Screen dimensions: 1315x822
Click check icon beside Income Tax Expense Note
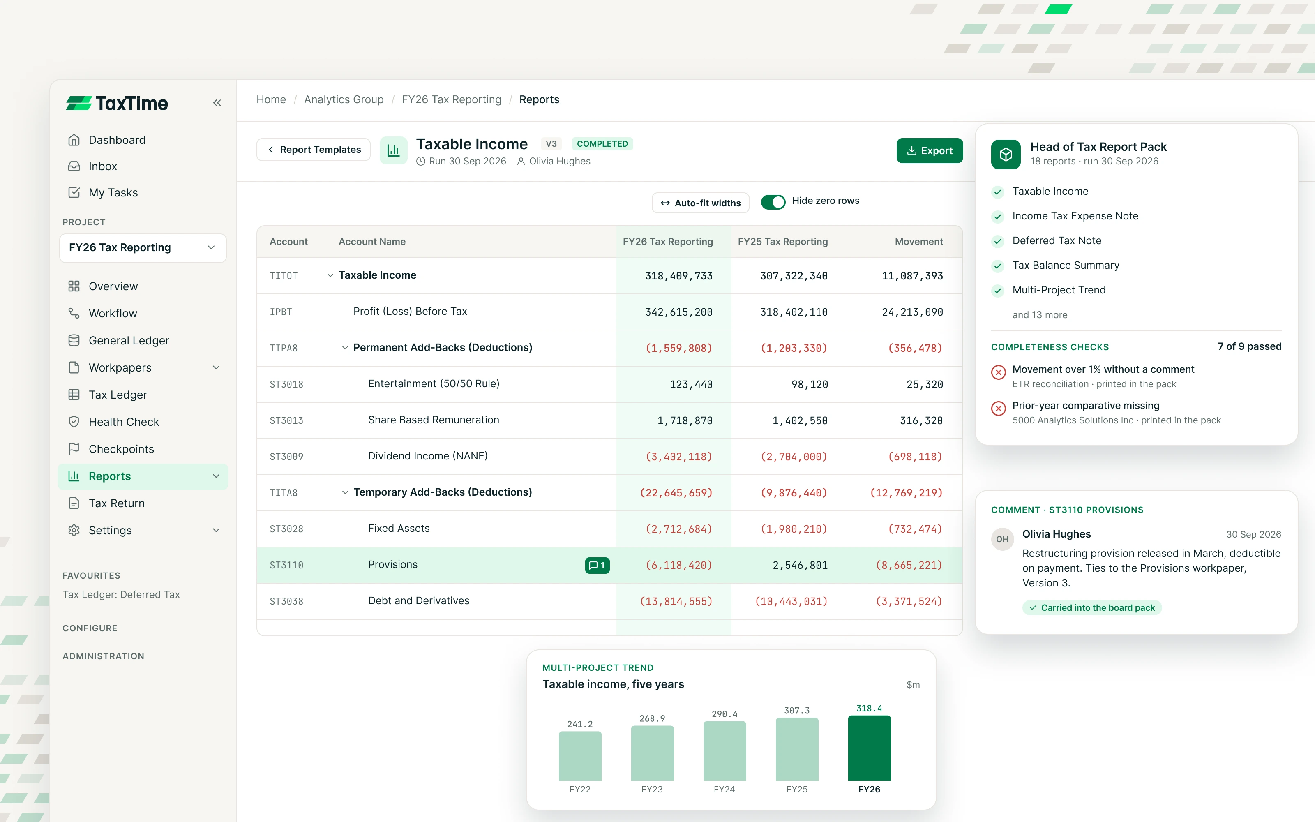point(998,216)
